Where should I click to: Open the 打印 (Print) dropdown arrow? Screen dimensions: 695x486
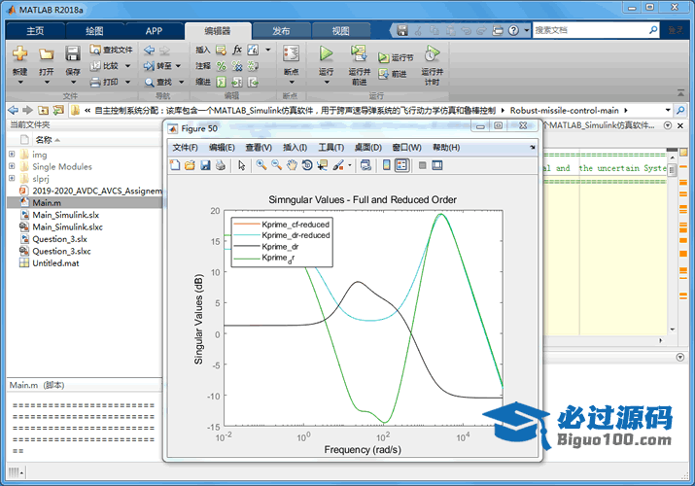pos(127,82)
